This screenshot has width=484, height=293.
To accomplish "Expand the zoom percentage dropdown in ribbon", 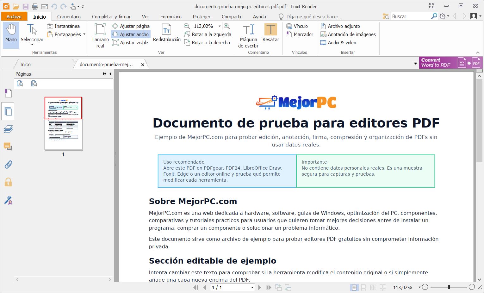I will pyautogui.click(x=220, y=26).
